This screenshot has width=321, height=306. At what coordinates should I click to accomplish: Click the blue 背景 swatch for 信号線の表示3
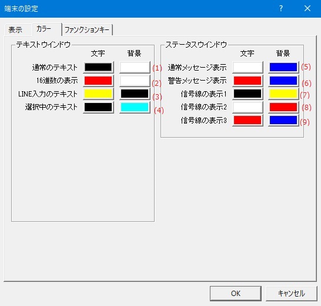283,120
